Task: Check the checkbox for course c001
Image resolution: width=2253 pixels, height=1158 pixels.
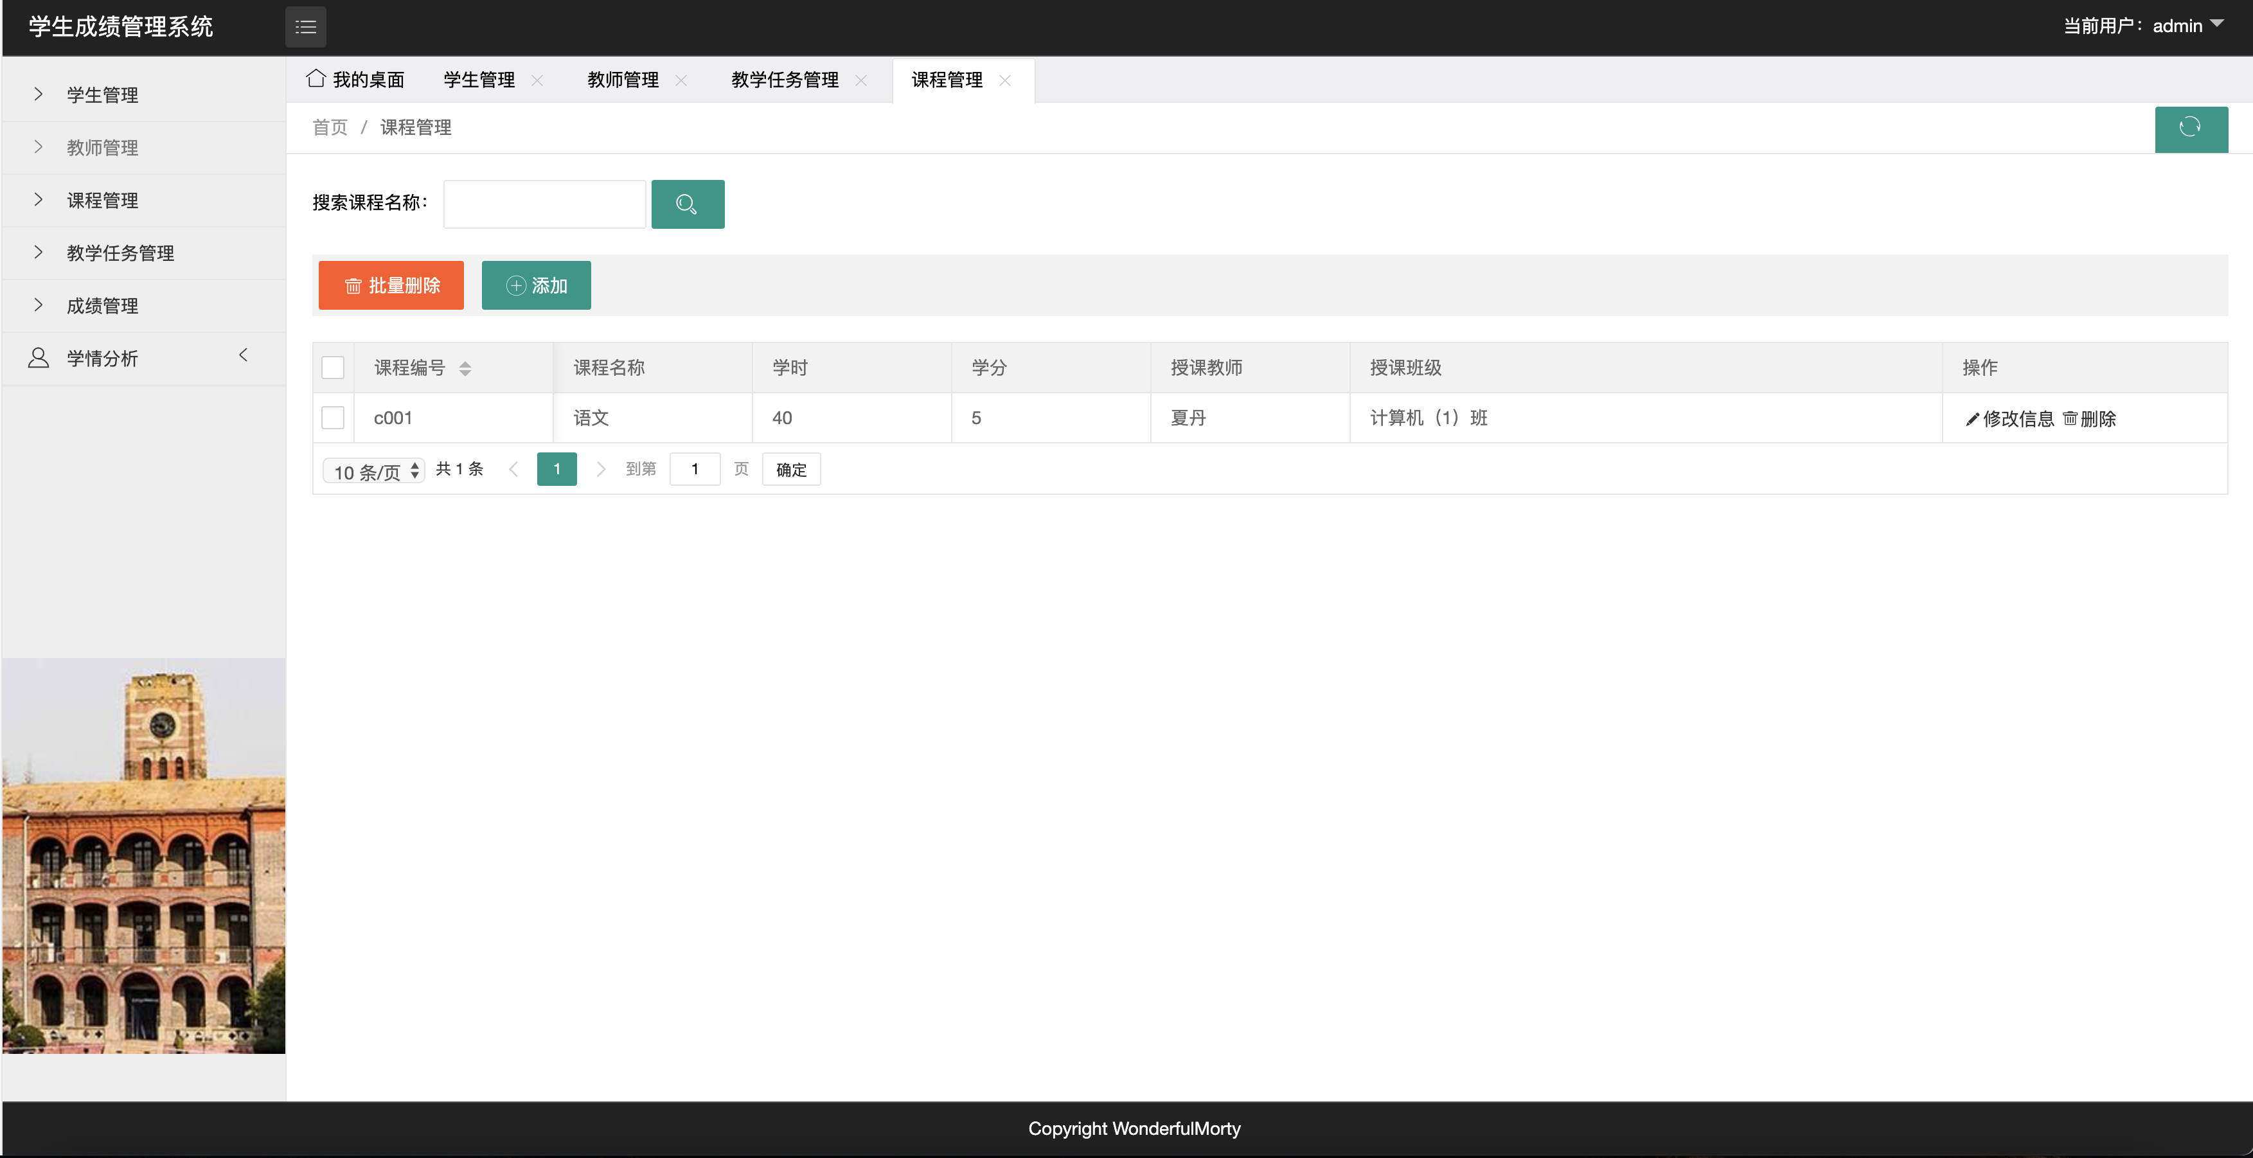Action: [332, 418]
